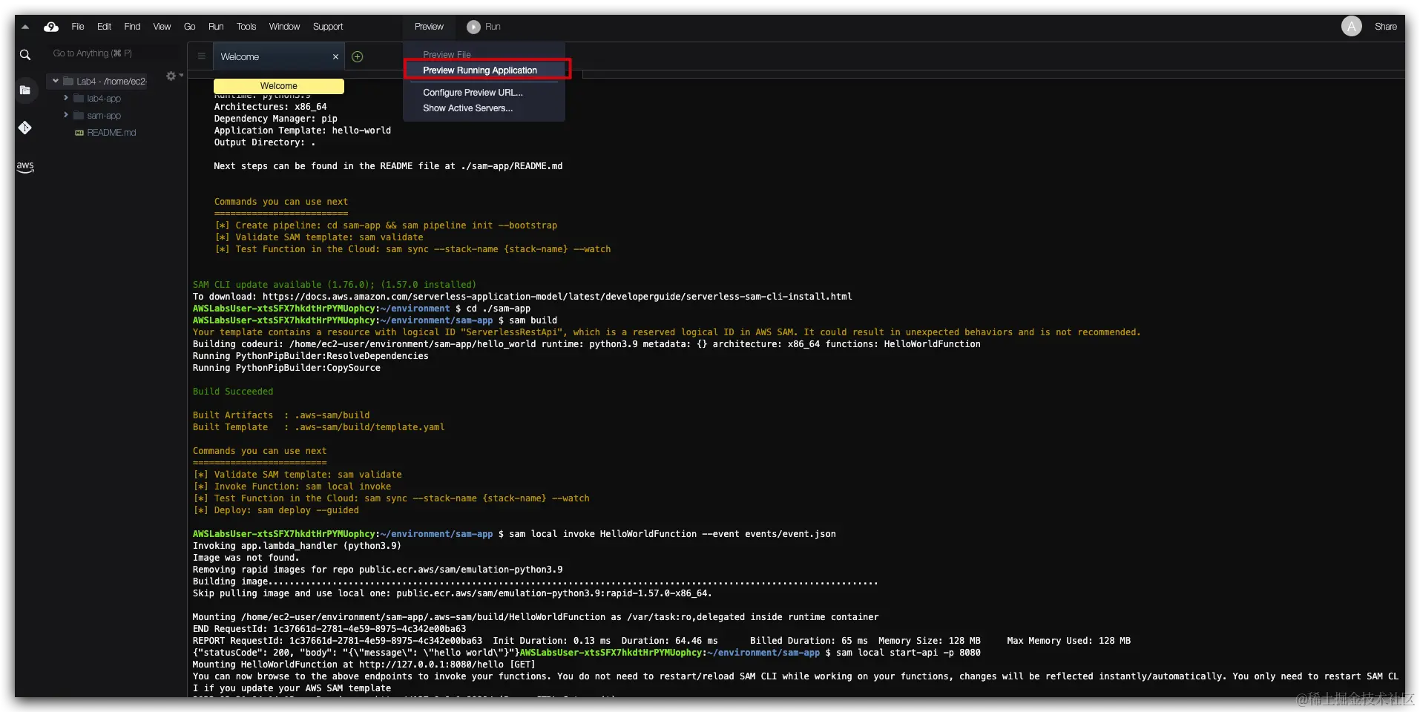Click sam-app folder name
Image resolution: width=1420 pixels, height=712 pixels.
coord(104,116)
